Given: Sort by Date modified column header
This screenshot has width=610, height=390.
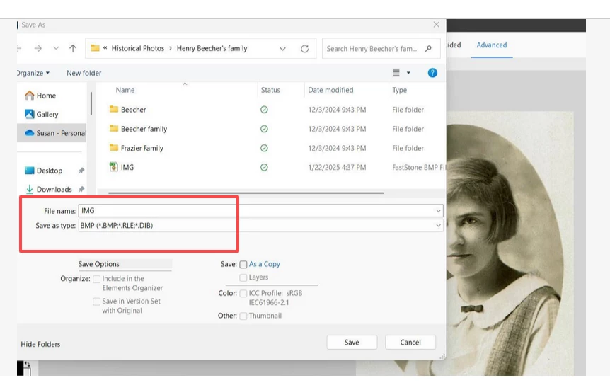Looking at the screenshot, I should (x=330, y=90).
